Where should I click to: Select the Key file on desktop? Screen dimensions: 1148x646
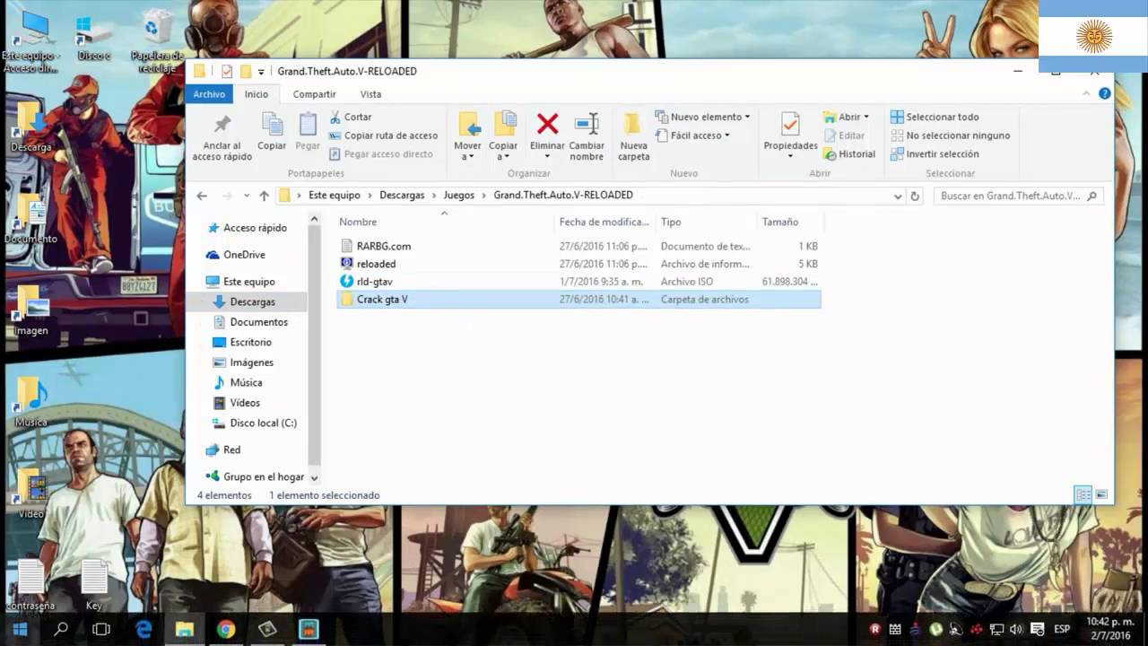(x=94, y=585)
